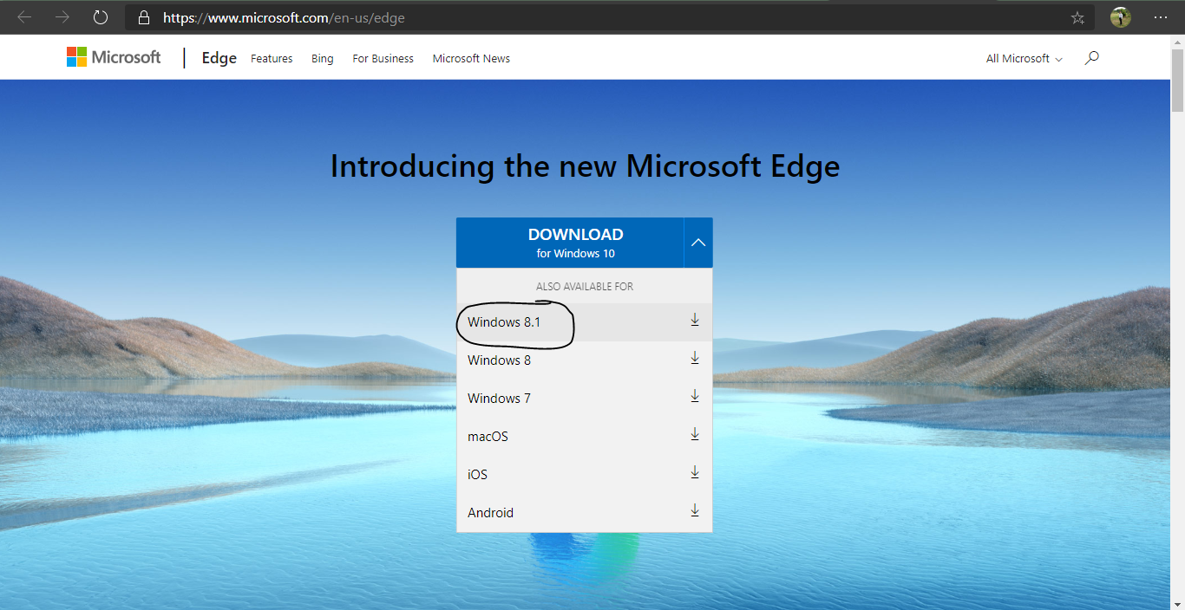Viewport: 1185px width, 610px height.
Task: Click the browser forward arrow
Action: point(62,17)
